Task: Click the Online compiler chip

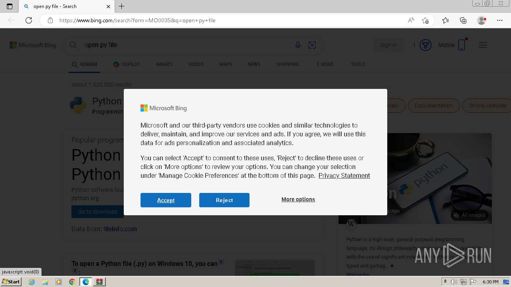Action: 487,106
